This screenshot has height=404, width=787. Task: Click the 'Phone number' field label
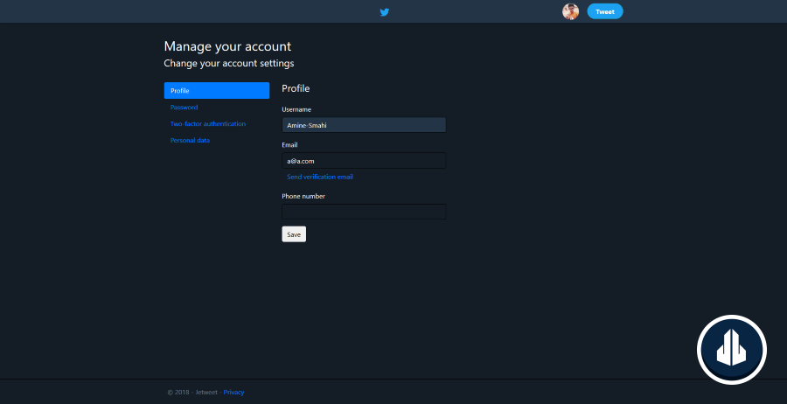pos(303,196)
